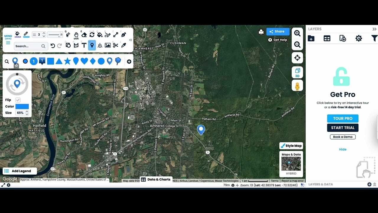The image size is (378, 213).
Task: Open layers settings gear
Action: click(359, 38)
